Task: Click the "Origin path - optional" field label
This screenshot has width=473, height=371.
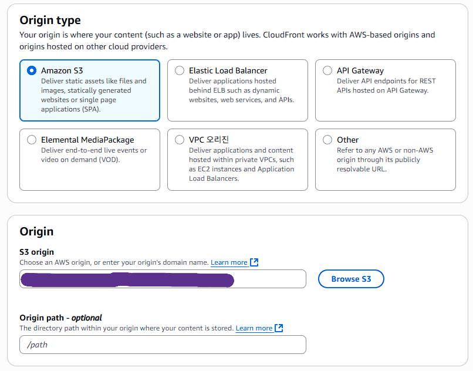Action: [60, 318]
